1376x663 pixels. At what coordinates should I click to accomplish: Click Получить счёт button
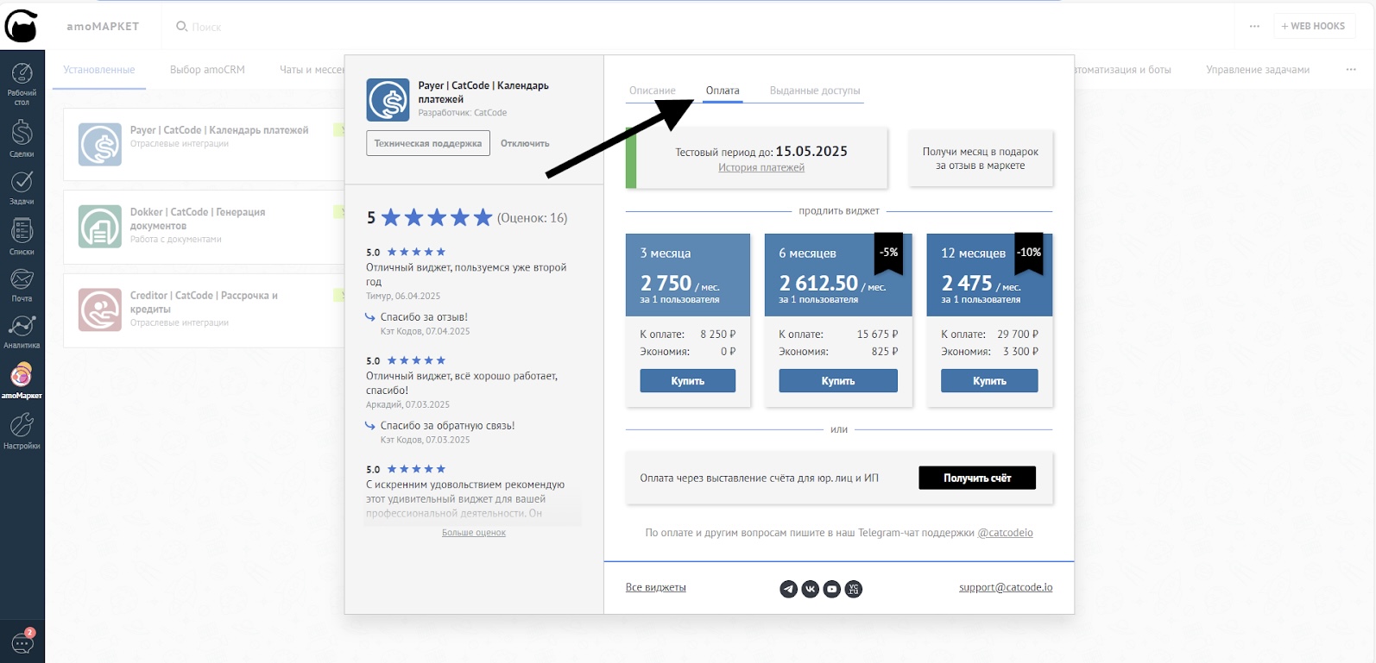tap(977, 478)
